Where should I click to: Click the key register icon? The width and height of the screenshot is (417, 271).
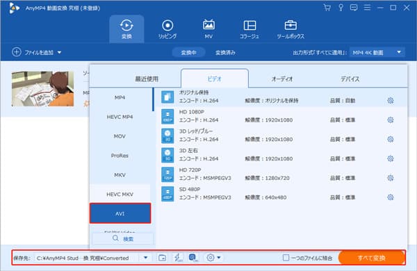point(341,8)
